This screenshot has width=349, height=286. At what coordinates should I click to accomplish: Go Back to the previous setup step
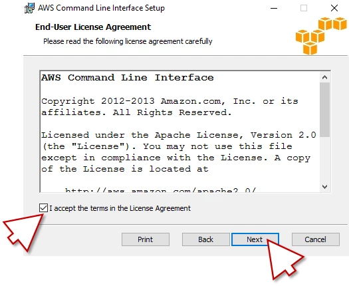(205, 239)
